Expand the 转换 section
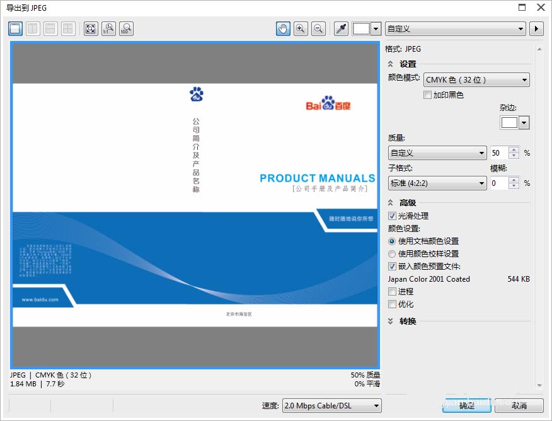This screenshot has height=421, width=552. tap(391, 321)
